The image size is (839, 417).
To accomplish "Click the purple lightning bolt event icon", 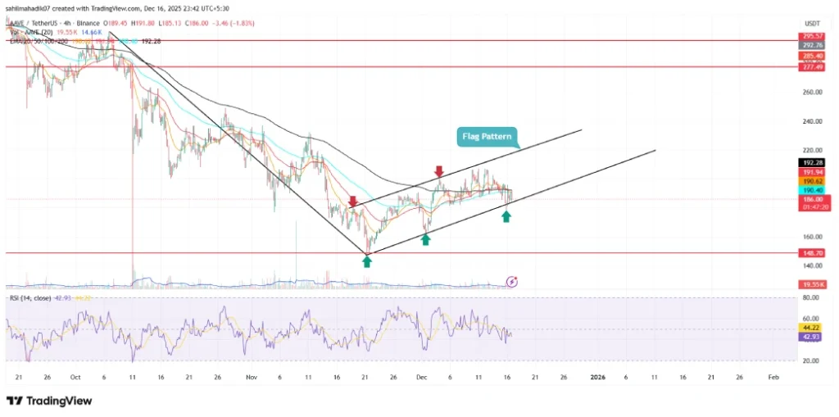I will coord(512,282).
